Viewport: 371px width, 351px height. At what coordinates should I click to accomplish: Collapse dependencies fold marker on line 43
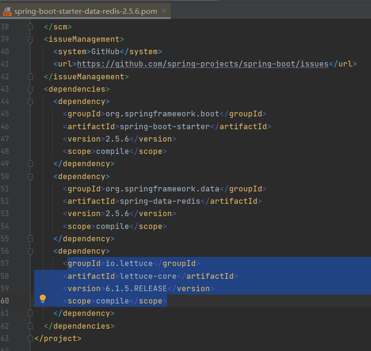coord(30,89)
